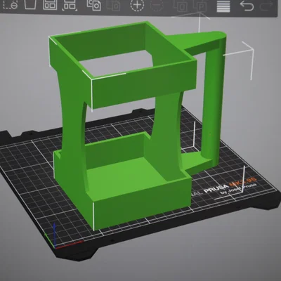This screenshot has height=281, width=281.
Task: Click the Arrange objects icon
Action: point(50,4)
